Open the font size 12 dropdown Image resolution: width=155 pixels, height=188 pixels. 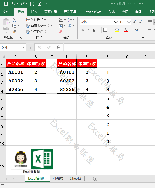129,22
